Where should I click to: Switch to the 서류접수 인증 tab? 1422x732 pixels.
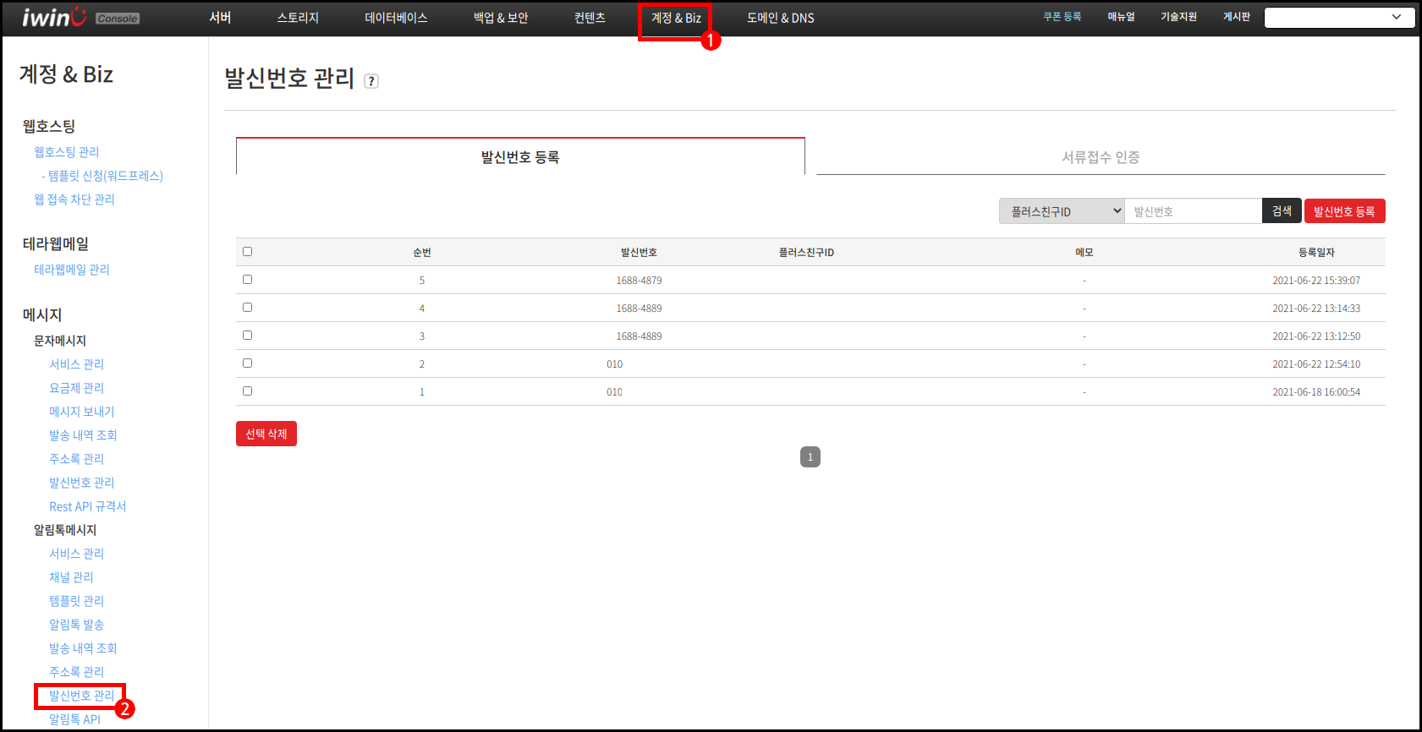(1101, 157)
